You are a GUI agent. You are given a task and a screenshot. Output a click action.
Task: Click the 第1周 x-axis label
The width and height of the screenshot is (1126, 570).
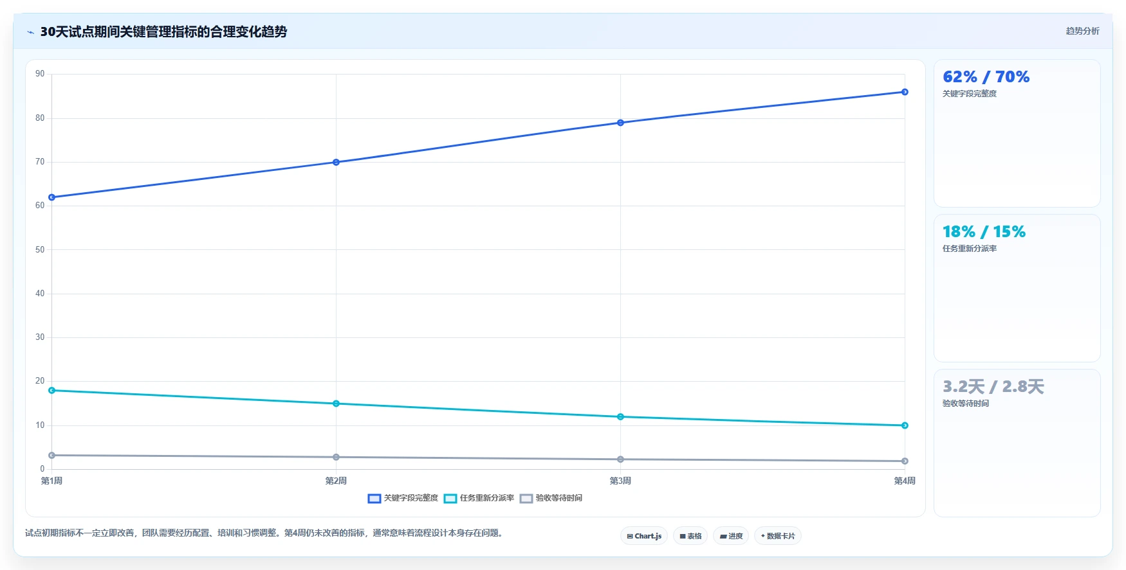51,481
